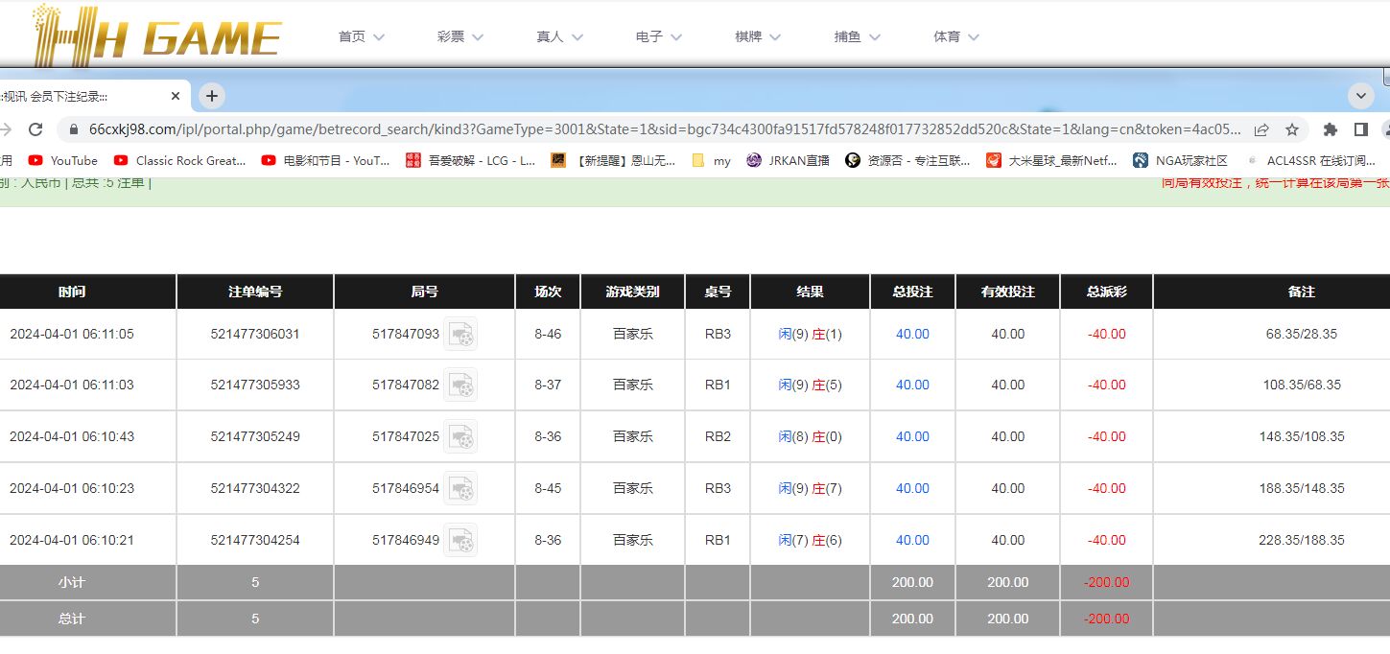Click the address bar URL field
1390x654 pixels.
(662, 129)
